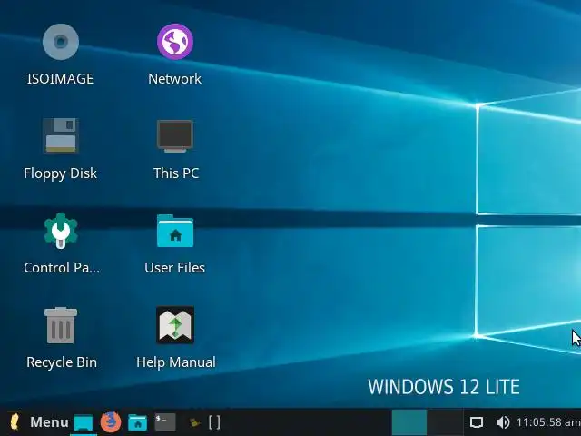The width and height of the screenshot is (581, 436).
Task: Open the Control Panel gear icon
Action: (x=61, y=231)
